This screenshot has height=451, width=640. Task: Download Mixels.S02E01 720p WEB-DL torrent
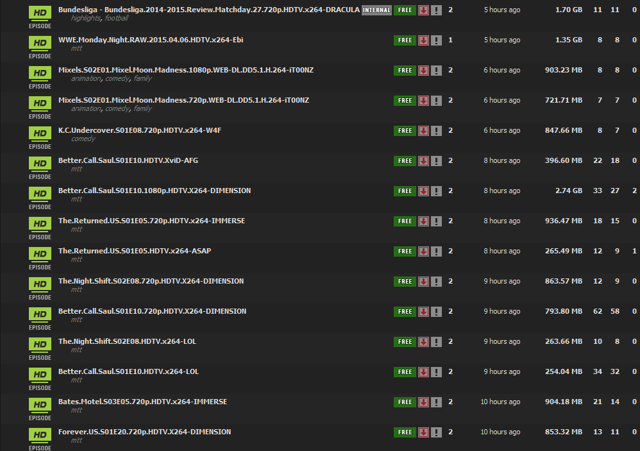click(x=423, y=101)
